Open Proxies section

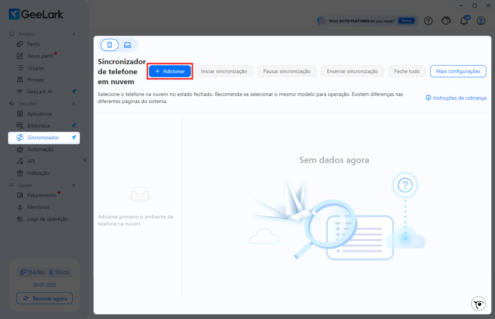tap(36, 80)
